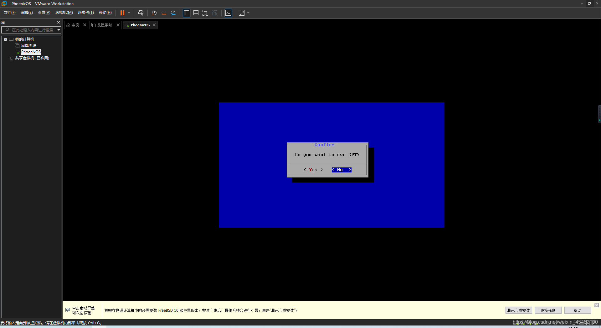Revert the VM to its previous snapshot
601x328 pixels.
pyautogui.click(x=164, y=13)
